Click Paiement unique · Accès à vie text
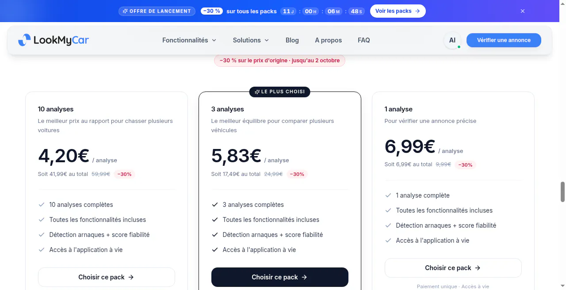The width and height of the screenshot is (566, 290). pos(453,286)
